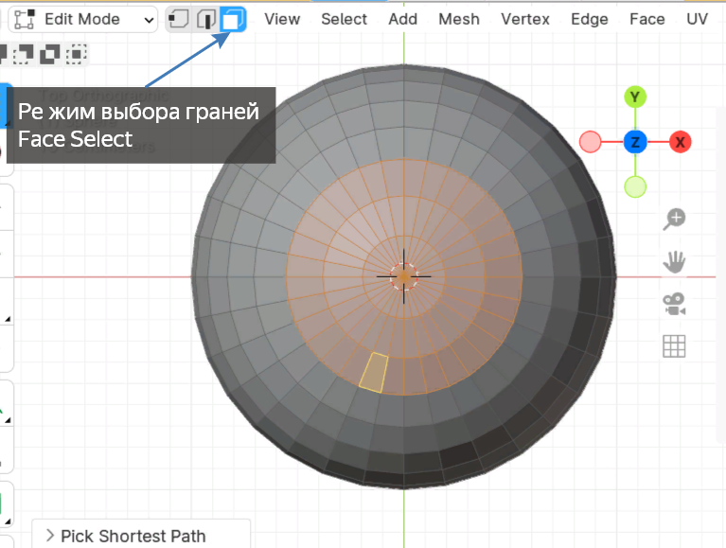Click the green Y axis gizmo
726x548 pixels.
coord(635,97)
